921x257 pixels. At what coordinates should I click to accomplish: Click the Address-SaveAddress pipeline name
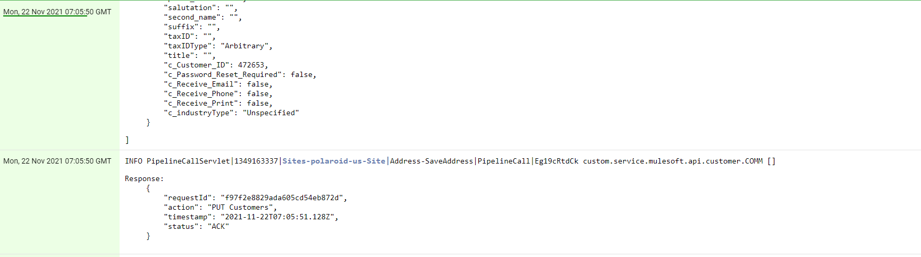coord(432,161)
